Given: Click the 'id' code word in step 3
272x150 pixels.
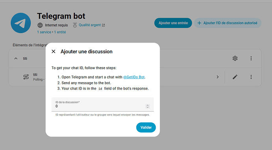Looking at the screenshot, I should coord(100,89).
